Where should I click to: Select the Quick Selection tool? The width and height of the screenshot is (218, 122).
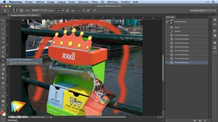pos(3,34)
